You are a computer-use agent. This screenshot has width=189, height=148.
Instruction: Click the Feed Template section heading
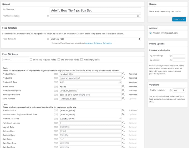tap(9, 28)
